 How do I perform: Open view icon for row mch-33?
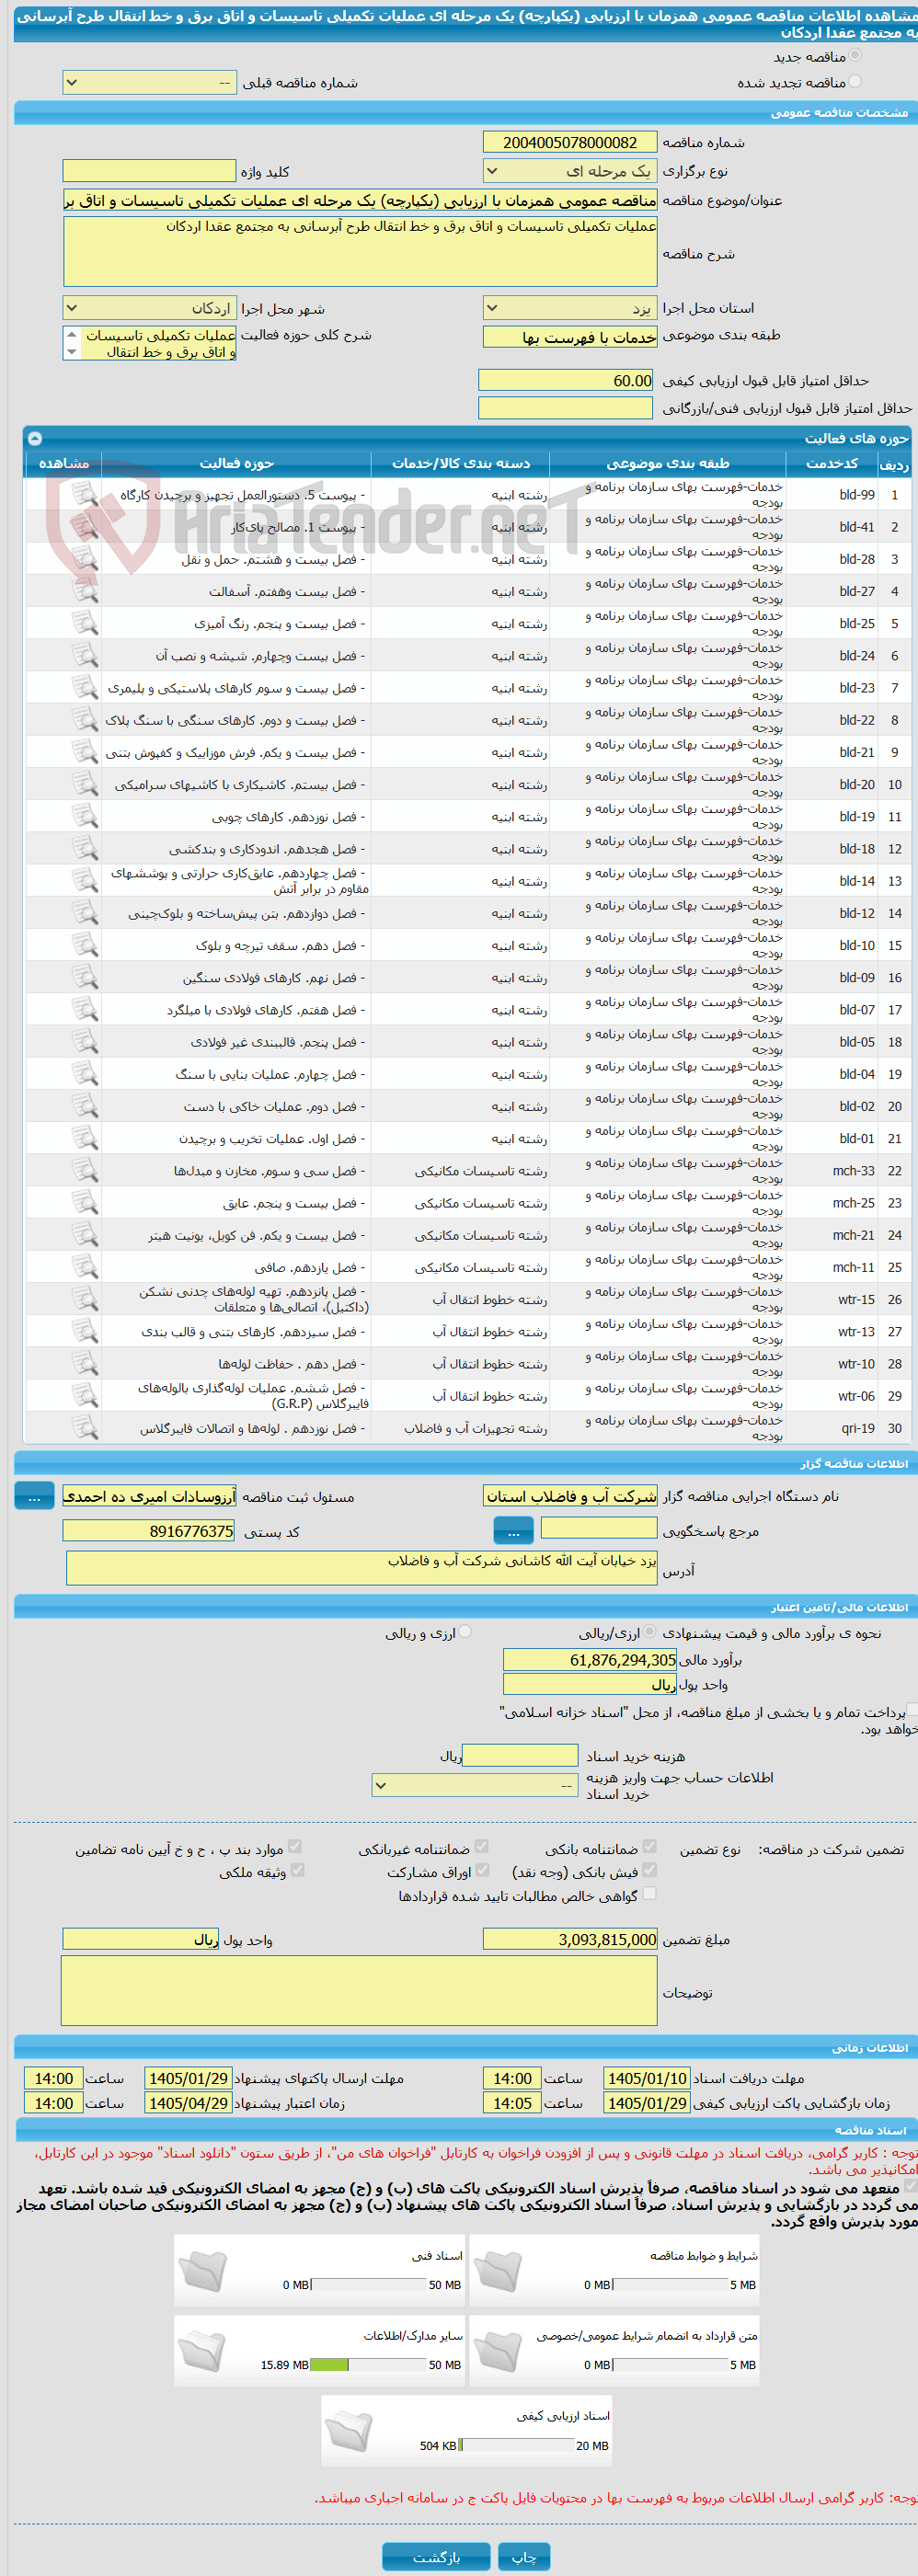click(85, 1170)
